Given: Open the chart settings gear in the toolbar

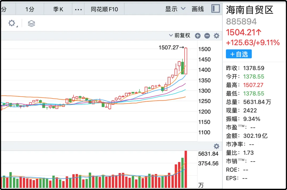Looking at the screenshot, I should [x=12, y=23].
